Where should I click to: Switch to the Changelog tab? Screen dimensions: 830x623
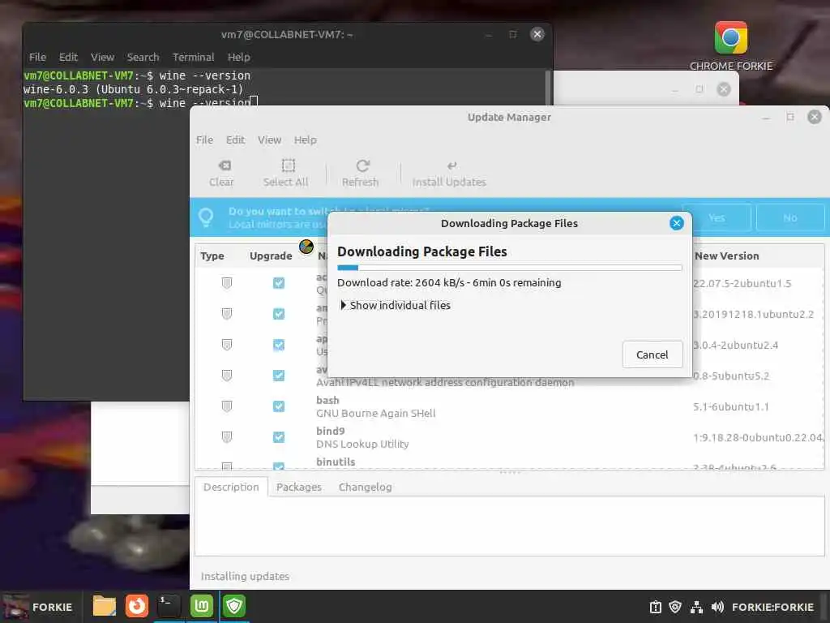[x=366, y=487]
